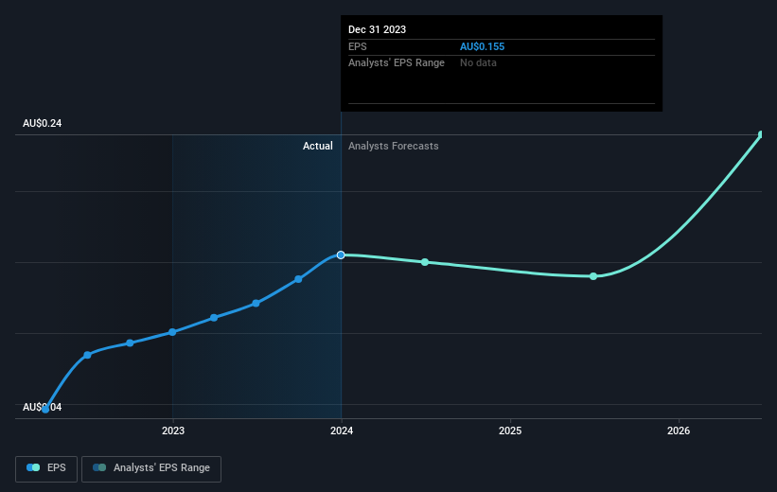
Task: Click the AU$0.24 y-axis label
Action: (43, 123)
